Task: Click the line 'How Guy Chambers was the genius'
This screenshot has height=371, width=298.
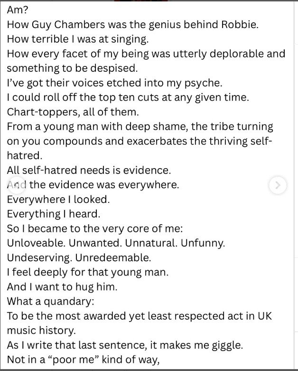Action: tap(132, 25)
